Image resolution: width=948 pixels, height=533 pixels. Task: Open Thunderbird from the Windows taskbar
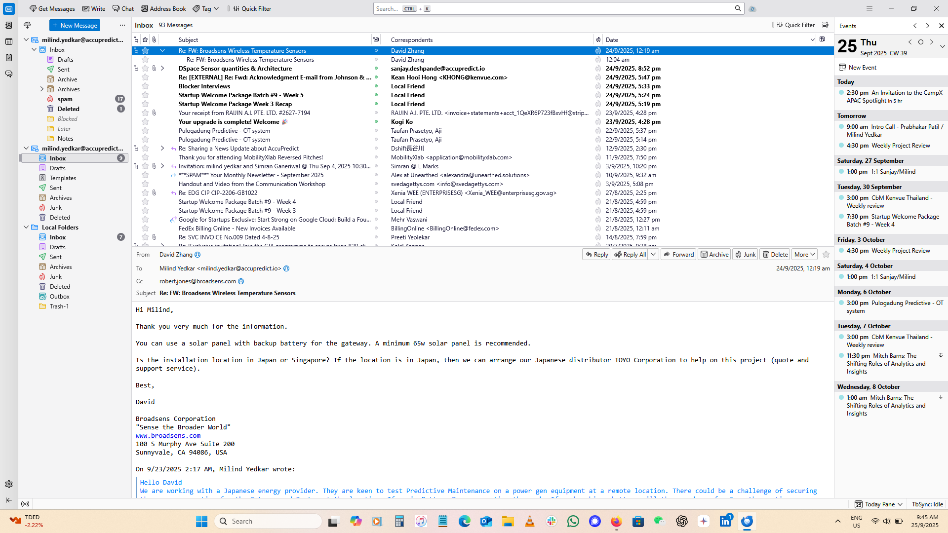[x=747, y=521]
